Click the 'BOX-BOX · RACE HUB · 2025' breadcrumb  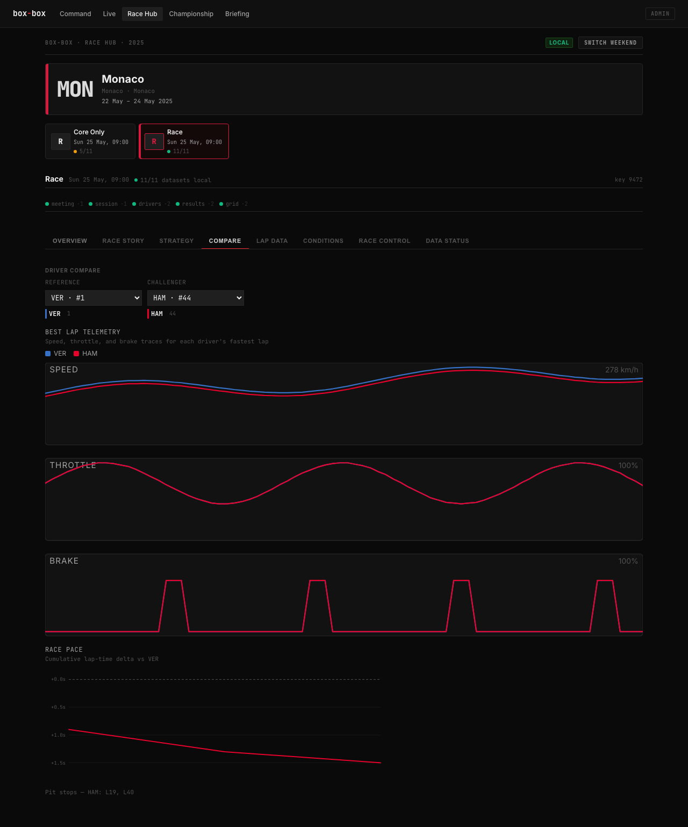tap(95, 43)
